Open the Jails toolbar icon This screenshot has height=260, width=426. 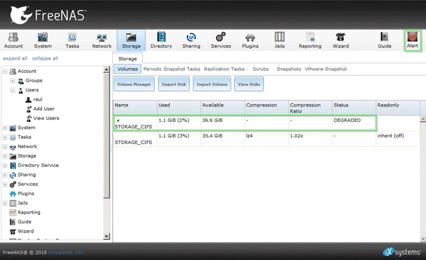[279, 40]
